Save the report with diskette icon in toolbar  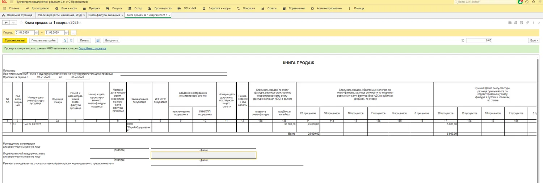tap(98, 40)
